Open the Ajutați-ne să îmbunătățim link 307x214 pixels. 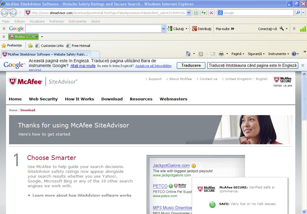click(153, 66)
